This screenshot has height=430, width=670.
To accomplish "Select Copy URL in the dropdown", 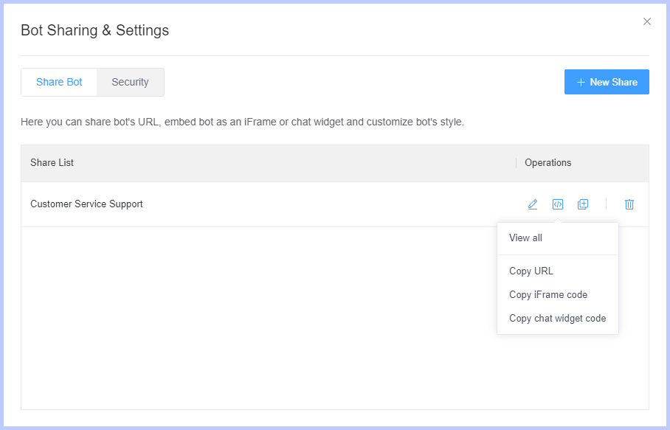I will click(x=531, y=271).
